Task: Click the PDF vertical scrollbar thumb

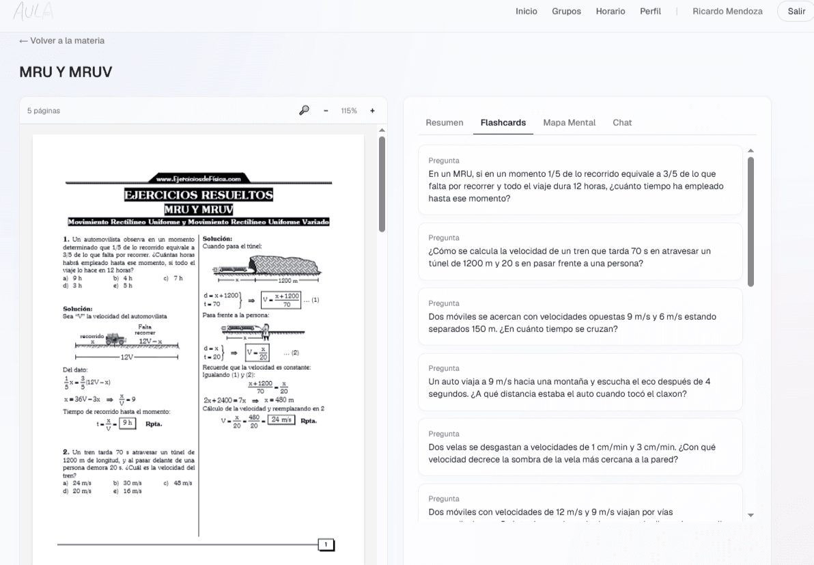Action: tap(382, 184)
